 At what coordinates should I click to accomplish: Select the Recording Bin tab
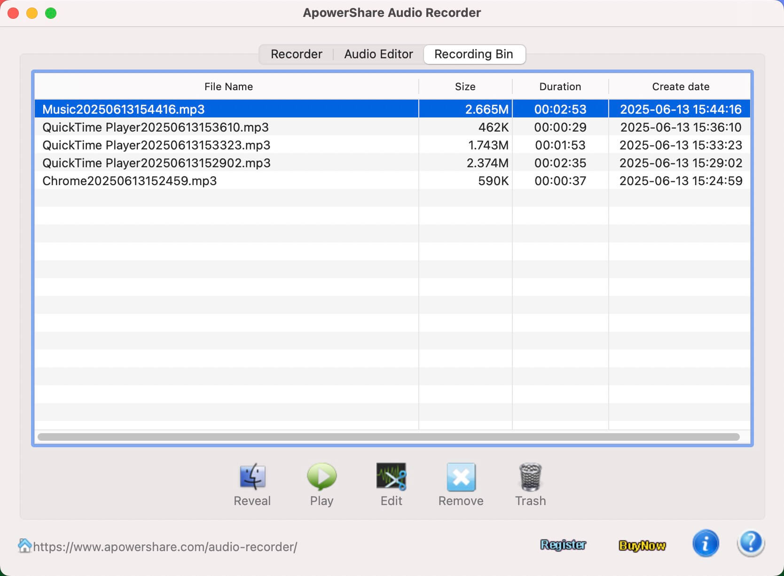coord(474,54)
